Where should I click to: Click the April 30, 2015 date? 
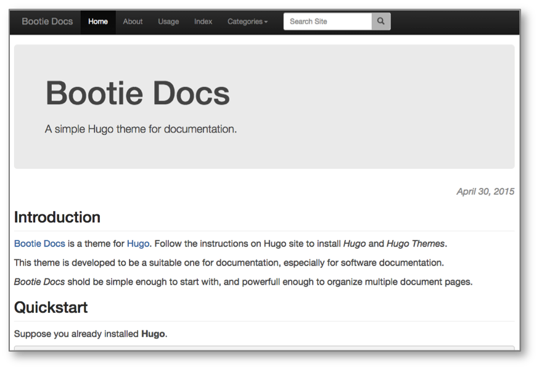pos(485,191)
